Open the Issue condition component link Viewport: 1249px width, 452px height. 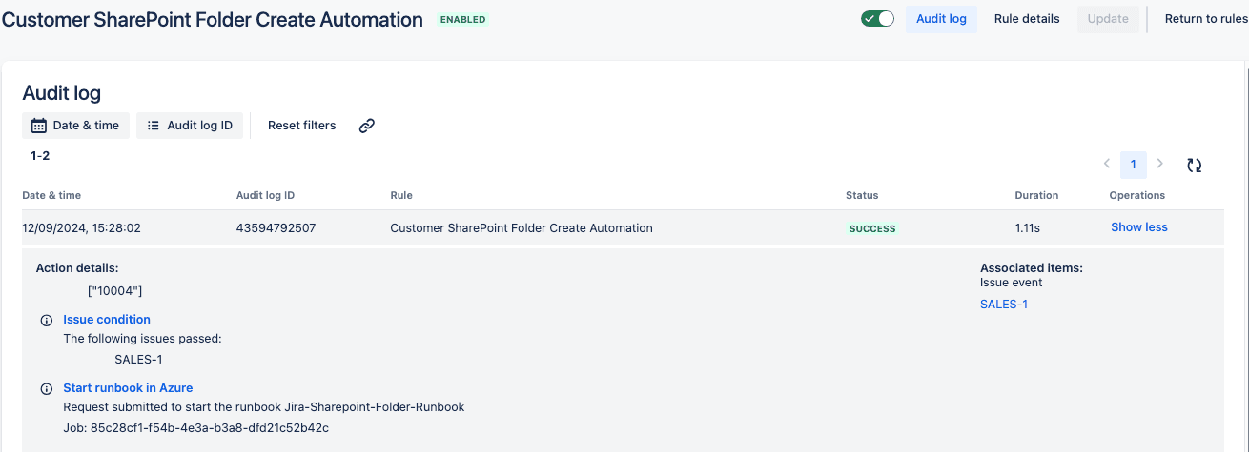(x=107, y=320)
